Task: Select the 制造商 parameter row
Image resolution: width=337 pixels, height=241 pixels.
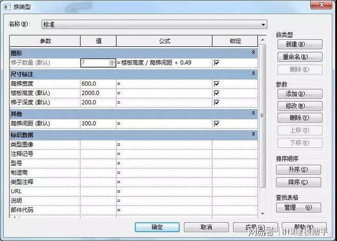Action: coord(133,173)
